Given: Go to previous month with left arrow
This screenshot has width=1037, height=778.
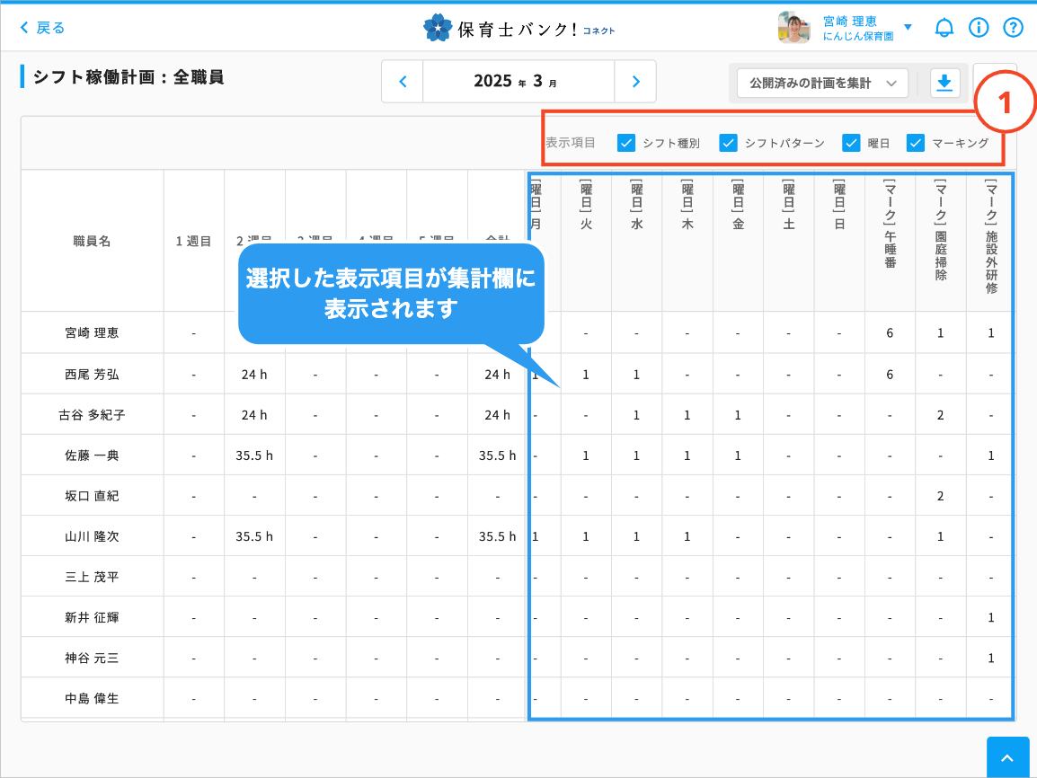Looking at the screenshot, I should pos(403,82).
